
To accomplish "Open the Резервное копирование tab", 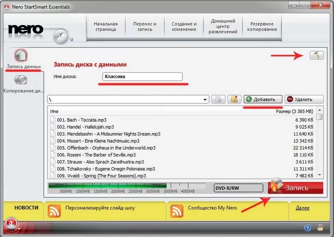I will [262, 27].
